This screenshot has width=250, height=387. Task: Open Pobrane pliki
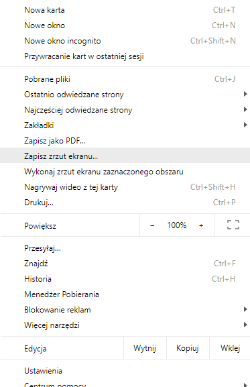(125, 79)
